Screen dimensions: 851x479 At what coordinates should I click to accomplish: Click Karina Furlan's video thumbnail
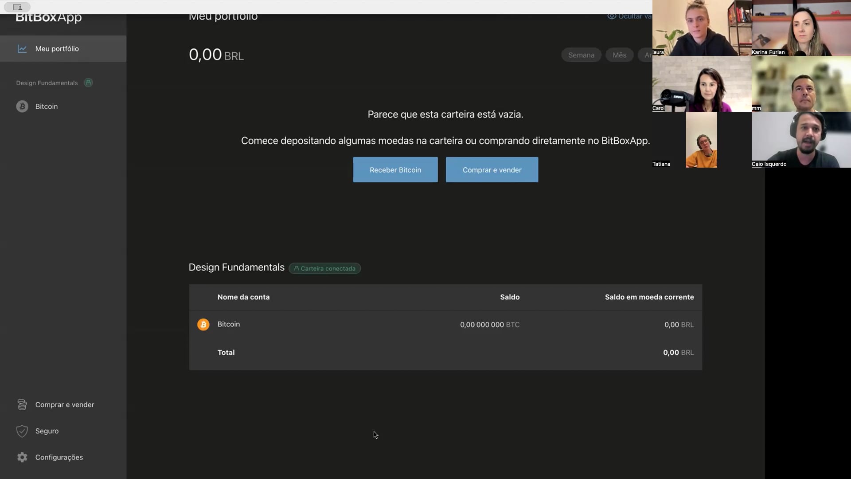[x=801, y=28]
